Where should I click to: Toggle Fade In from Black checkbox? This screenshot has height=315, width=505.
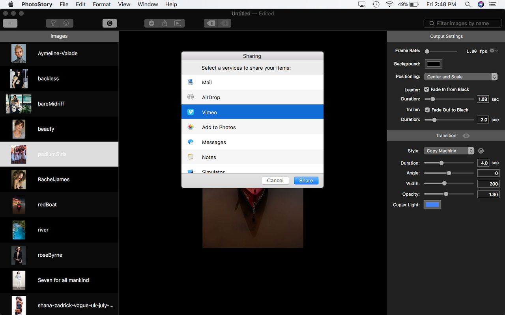tap(426, 89)
